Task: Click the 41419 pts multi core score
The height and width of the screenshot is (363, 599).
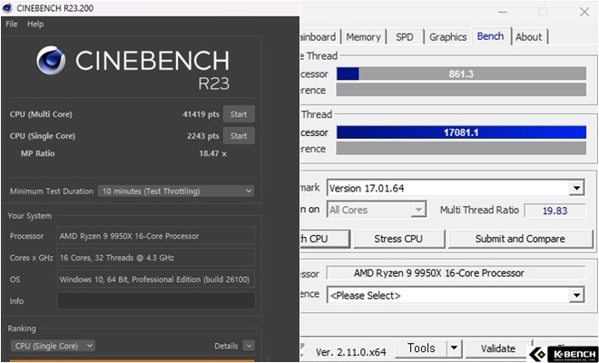Action: tap(201, 113)
